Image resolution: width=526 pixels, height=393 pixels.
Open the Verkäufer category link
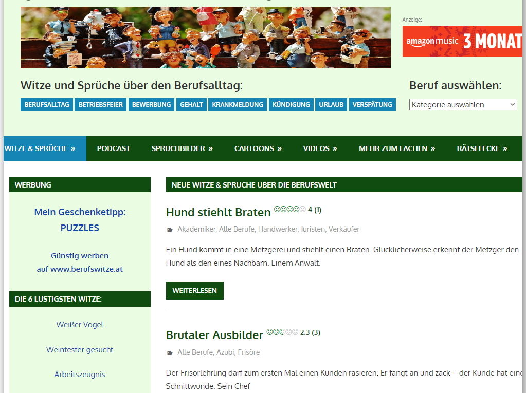pos(344,229)
